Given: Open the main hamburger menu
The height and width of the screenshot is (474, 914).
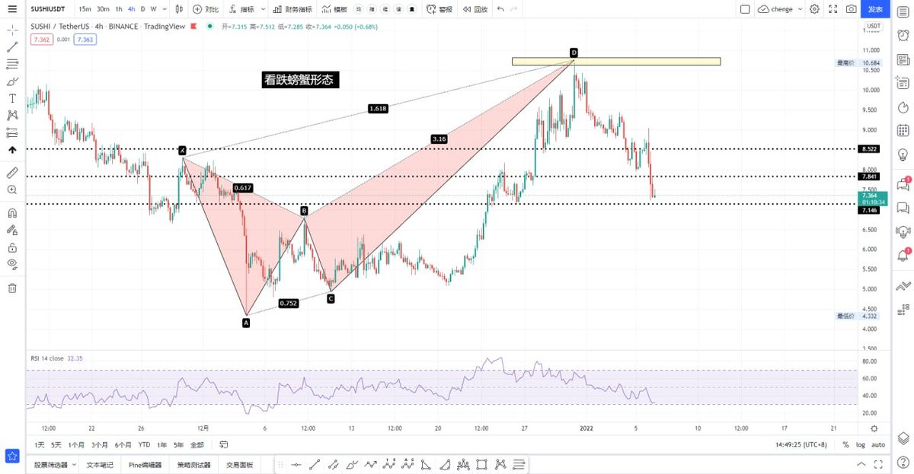Looking at the screenshot, I should pos(11,9).
